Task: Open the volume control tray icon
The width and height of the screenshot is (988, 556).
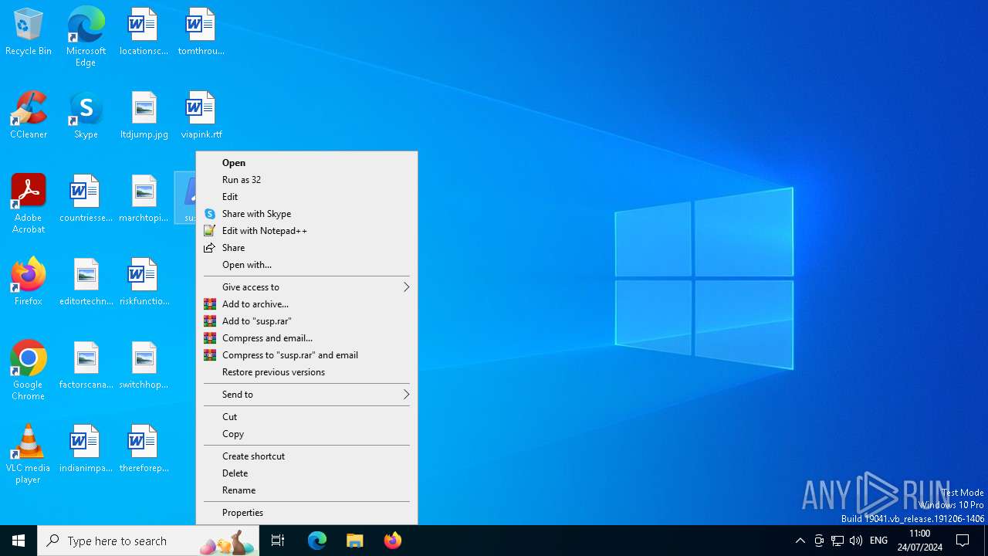Action: 856,541
